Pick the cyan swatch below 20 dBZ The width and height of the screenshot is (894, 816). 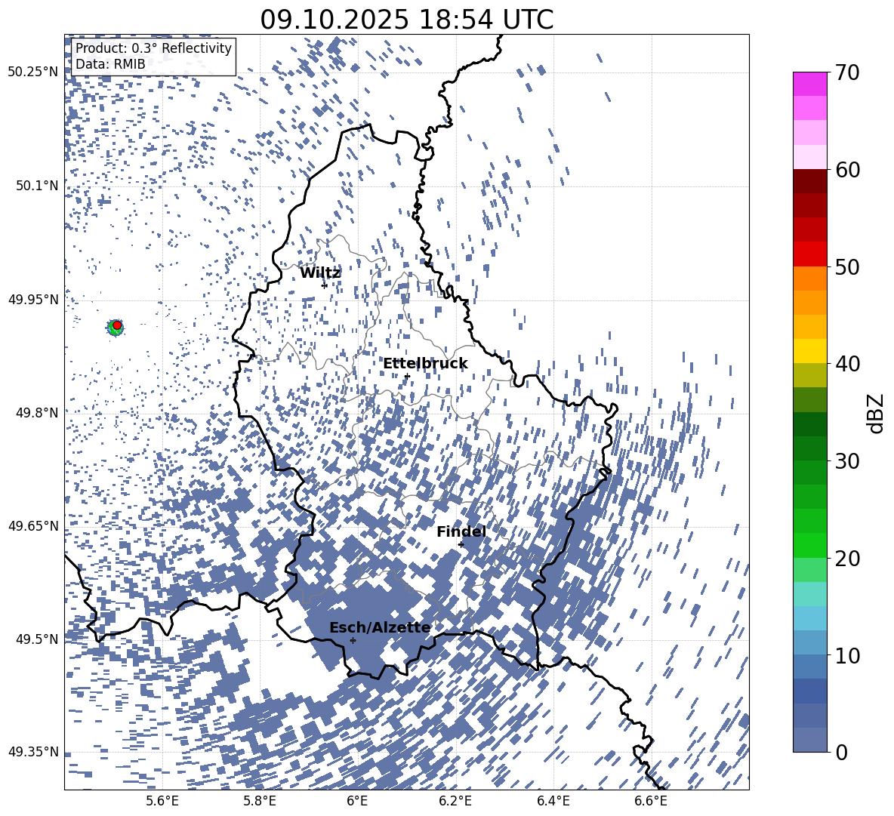(x=809, y=594)
